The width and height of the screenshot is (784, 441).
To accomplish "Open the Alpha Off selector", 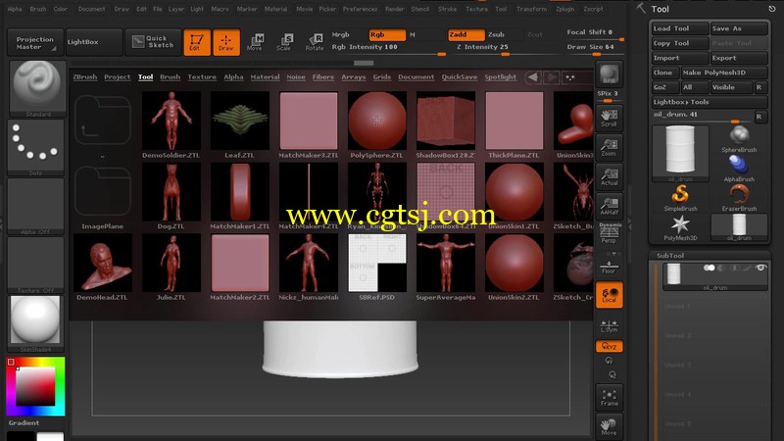I will click(35, 206).
